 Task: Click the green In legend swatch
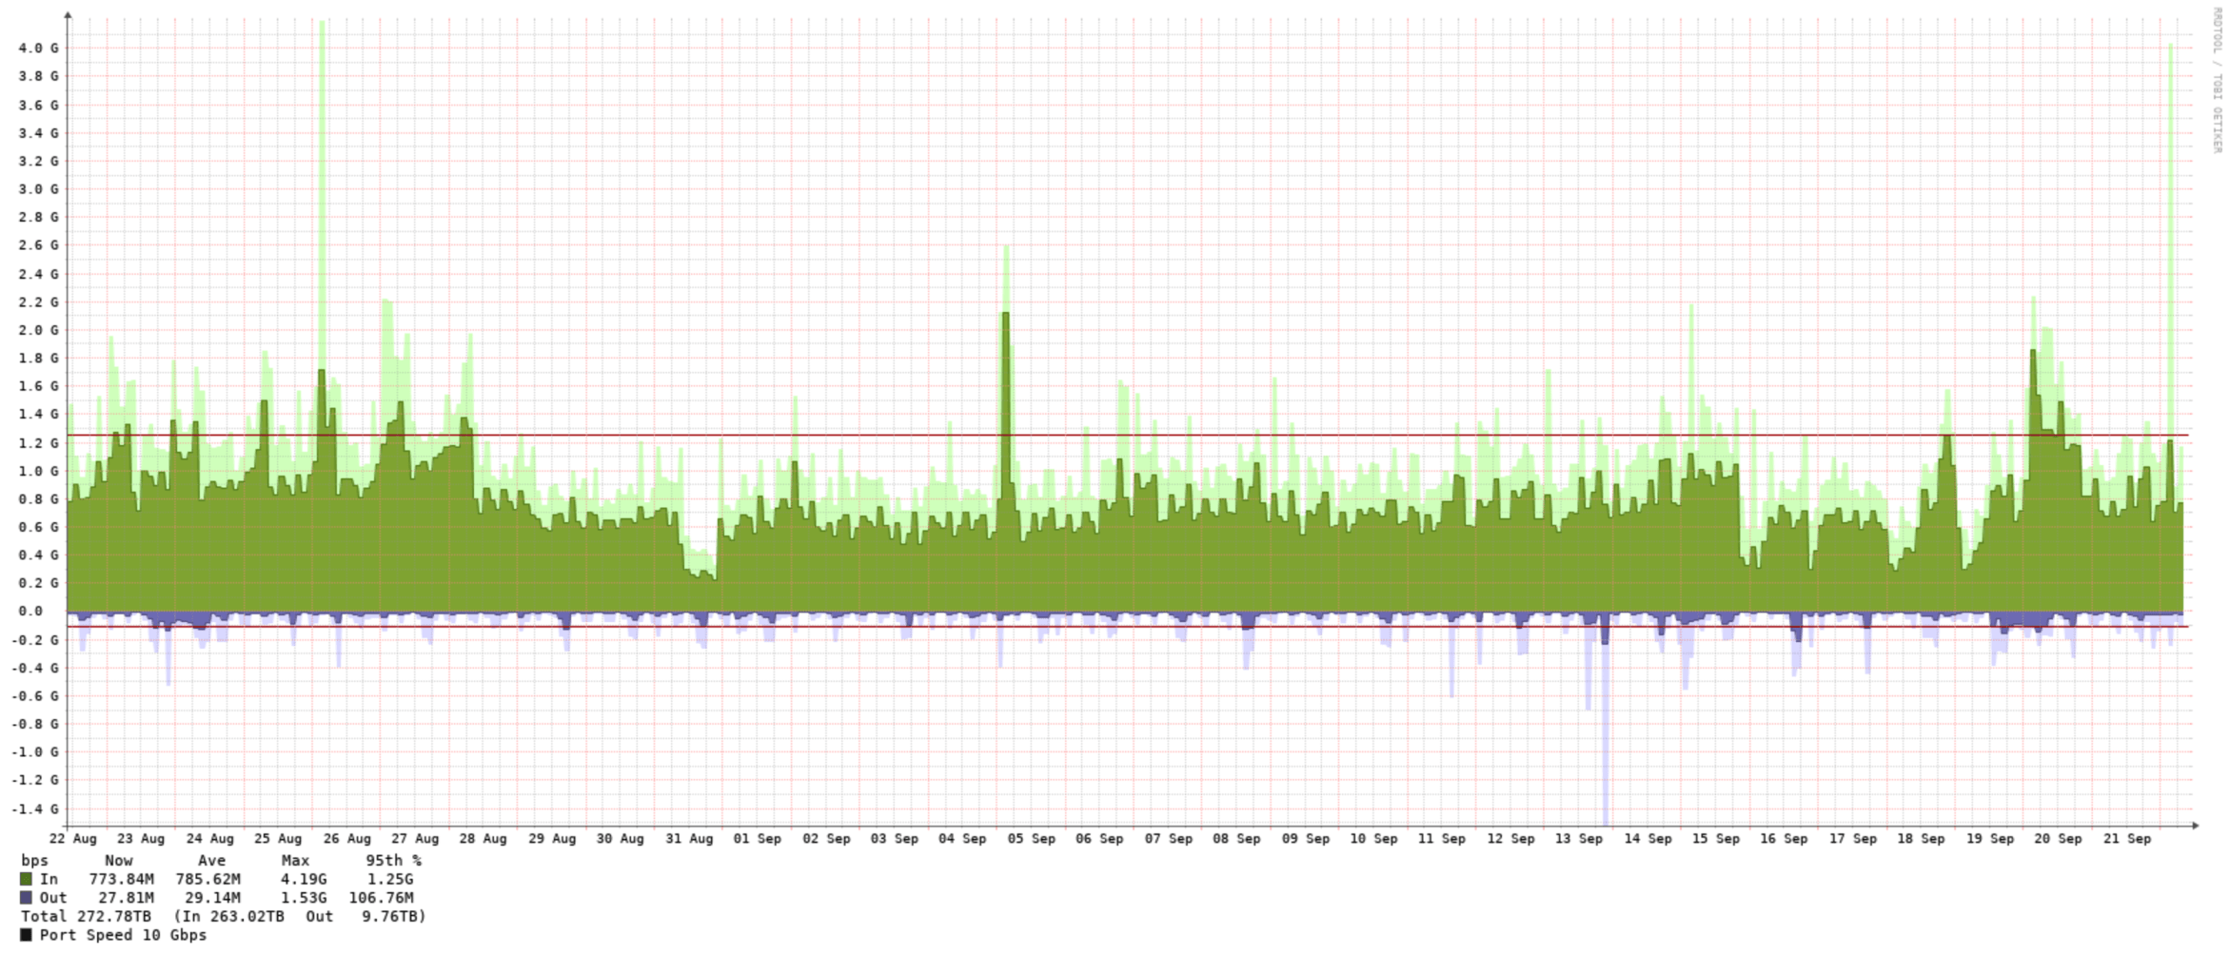27,878
